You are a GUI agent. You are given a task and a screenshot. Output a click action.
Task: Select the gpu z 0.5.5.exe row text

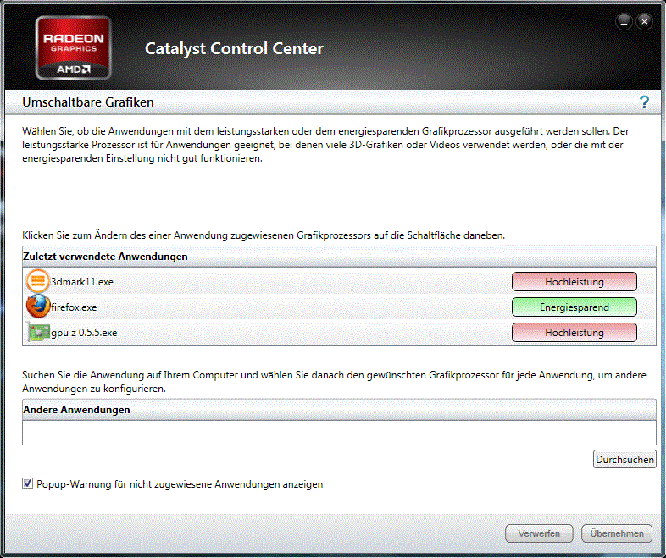[x=84, y=333]
